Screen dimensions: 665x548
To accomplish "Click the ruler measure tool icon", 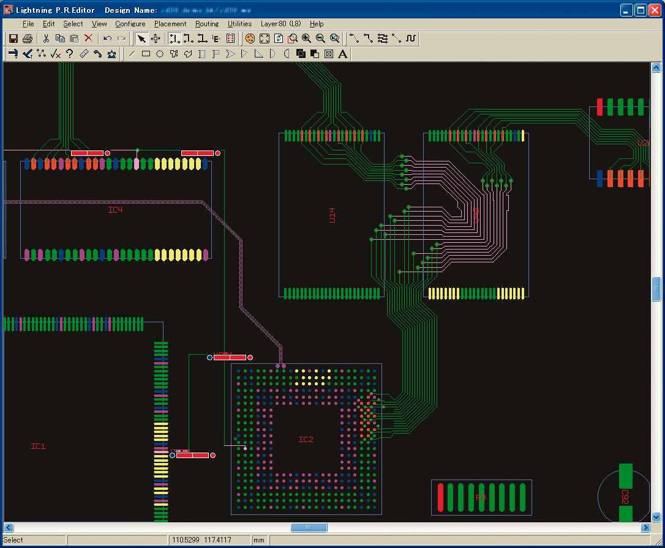I will [84, 54].
